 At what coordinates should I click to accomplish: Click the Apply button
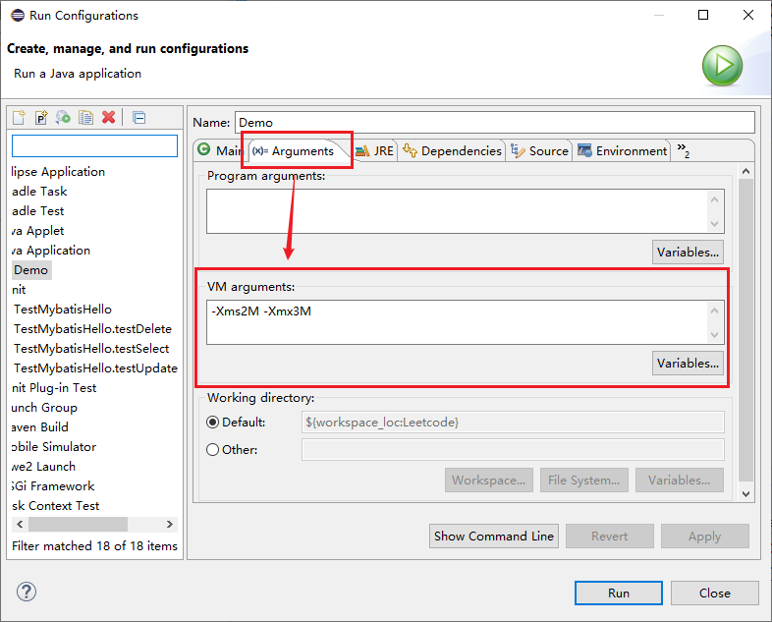coord(704,537)
